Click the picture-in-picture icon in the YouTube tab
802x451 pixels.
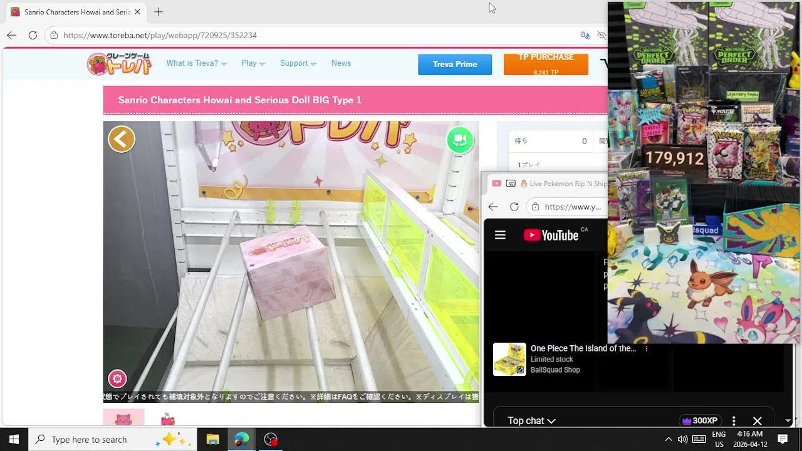pyautogui.click(x=511, y=184)
